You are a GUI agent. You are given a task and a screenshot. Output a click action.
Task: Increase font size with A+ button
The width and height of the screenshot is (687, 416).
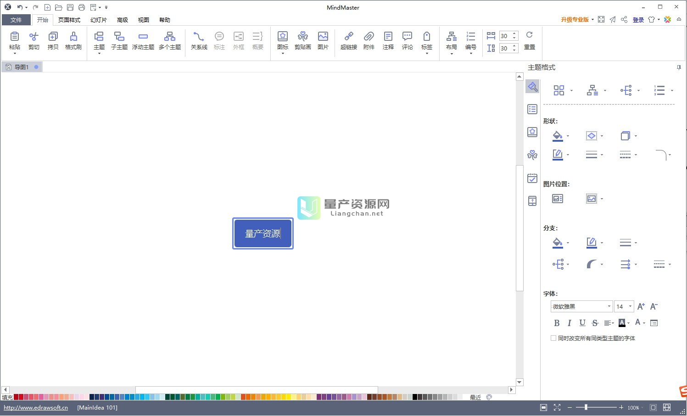641,306
